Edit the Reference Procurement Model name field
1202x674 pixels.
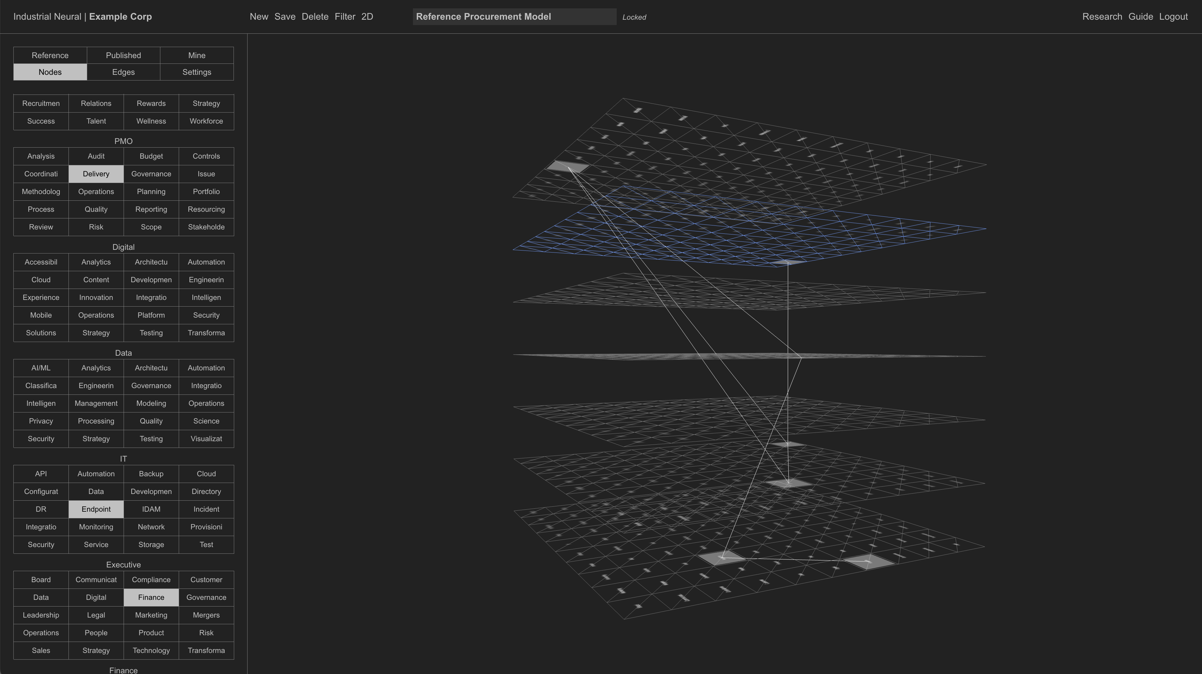click(514, 17)
